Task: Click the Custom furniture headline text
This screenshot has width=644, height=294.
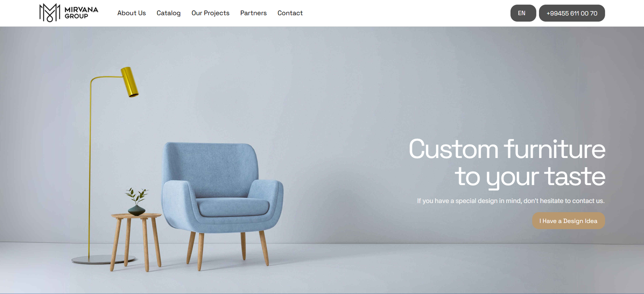Action: (x=507, y=149)
